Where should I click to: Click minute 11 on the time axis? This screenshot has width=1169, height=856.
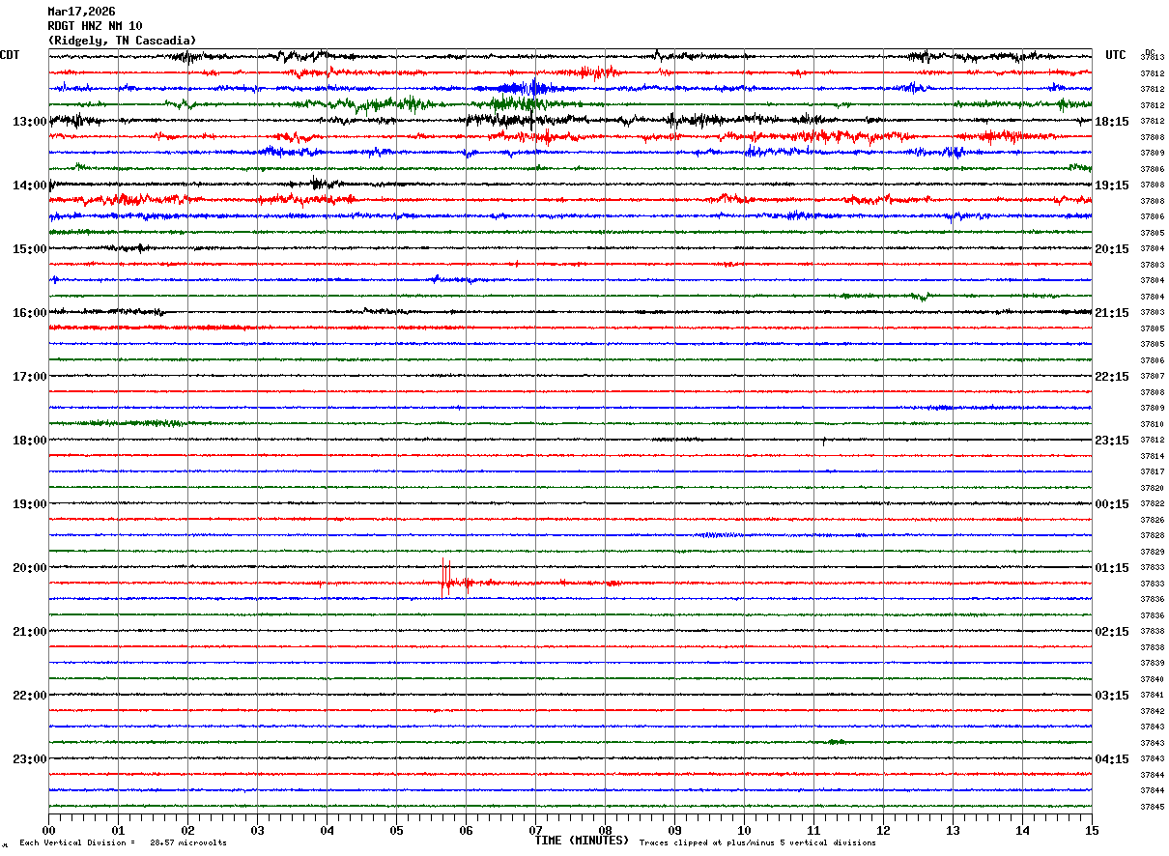813,830
